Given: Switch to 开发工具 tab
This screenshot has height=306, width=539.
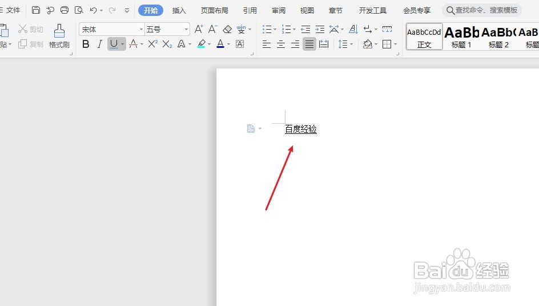Looking at the screenshot, I should [373, 10].
